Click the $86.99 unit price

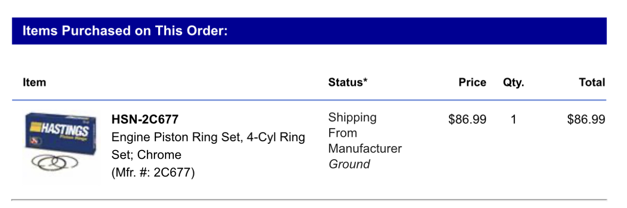(467, 119)
